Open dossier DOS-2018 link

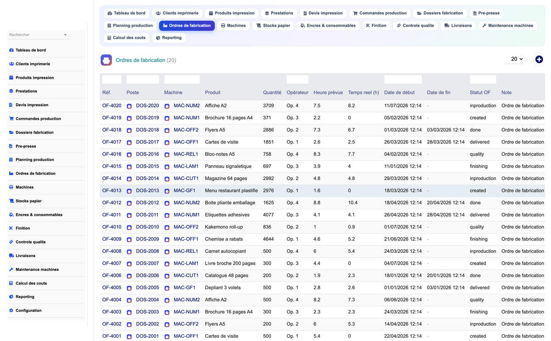147,130
